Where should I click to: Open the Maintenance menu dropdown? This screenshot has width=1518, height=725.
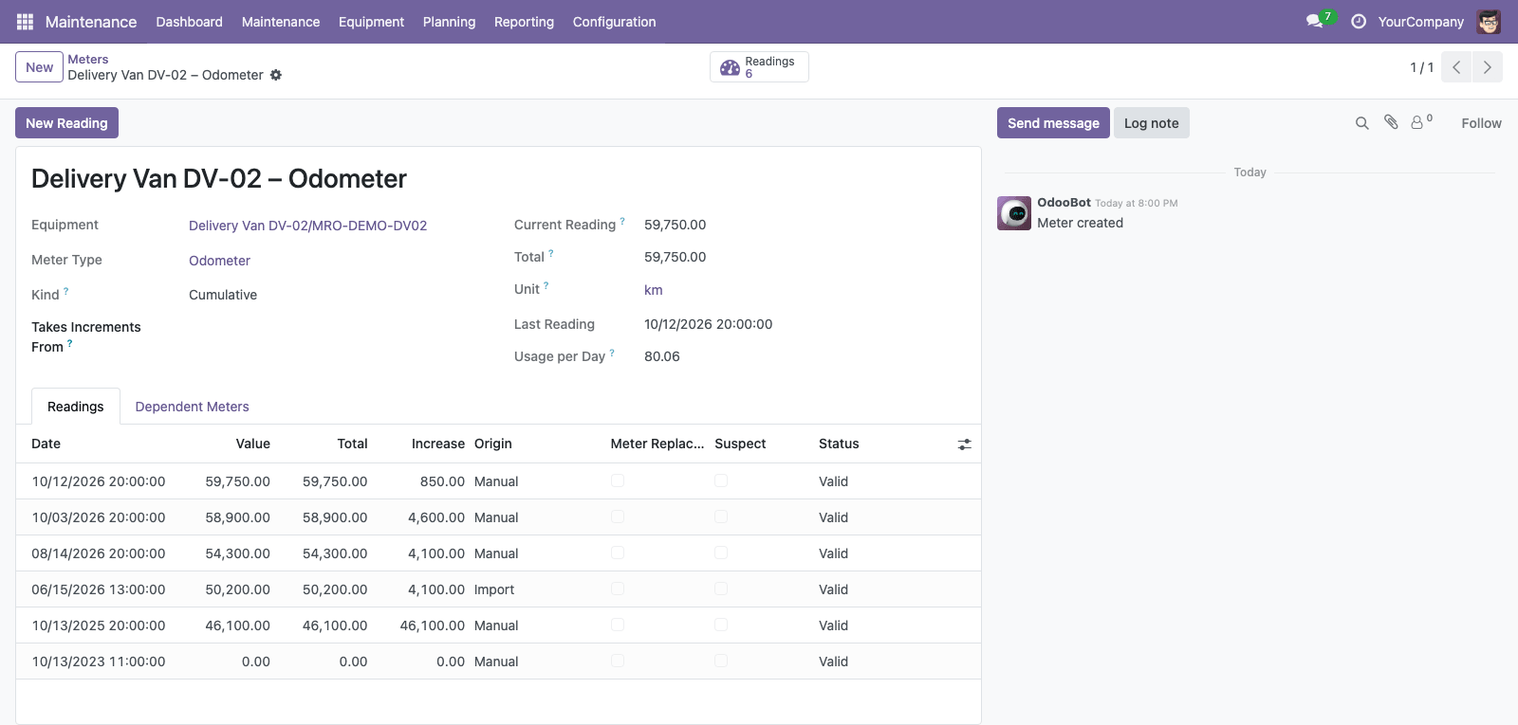(281, 22)
